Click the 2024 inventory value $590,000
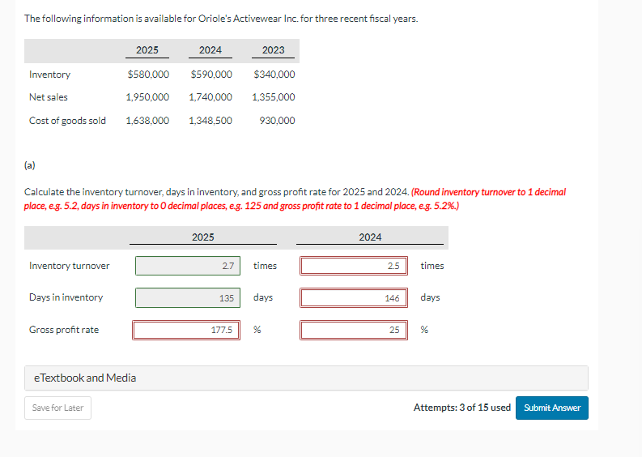The image size is (642, 457). (211, 75)
